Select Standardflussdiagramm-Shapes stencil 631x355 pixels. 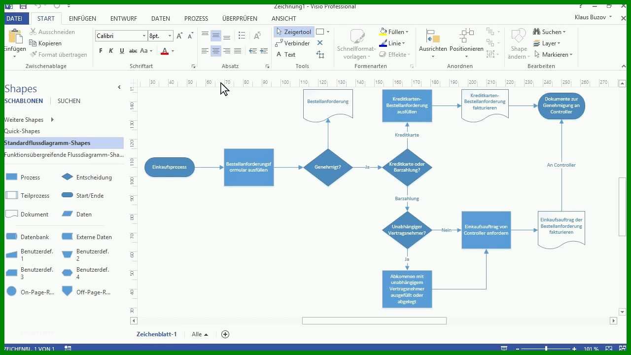(64, 143)
